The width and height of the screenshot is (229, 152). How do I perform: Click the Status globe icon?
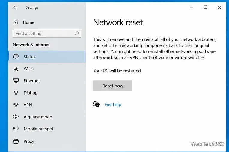click(x=16, y=56)
